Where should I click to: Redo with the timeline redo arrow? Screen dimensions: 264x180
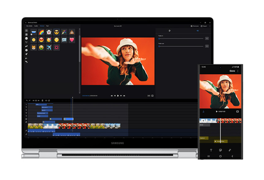pos(29,101)
